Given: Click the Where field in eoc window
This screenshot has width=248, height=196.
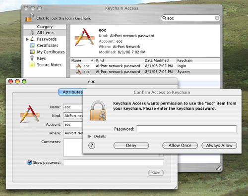Looking at the screenshot, I should click(73, 133).
